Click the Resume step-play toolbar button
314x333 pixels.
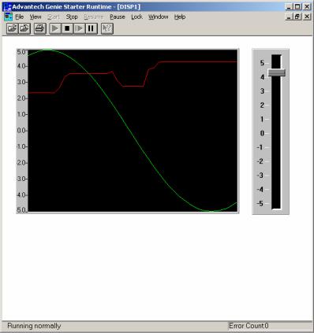(x=79, y=28)
